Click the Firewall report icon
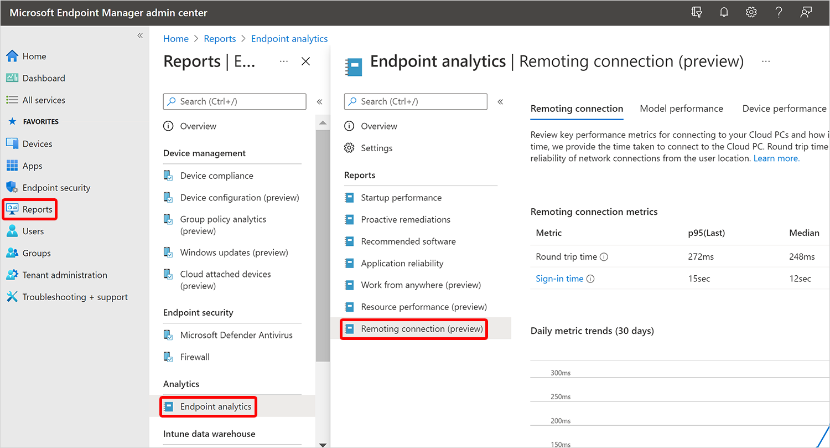 (x=169, y=357)
